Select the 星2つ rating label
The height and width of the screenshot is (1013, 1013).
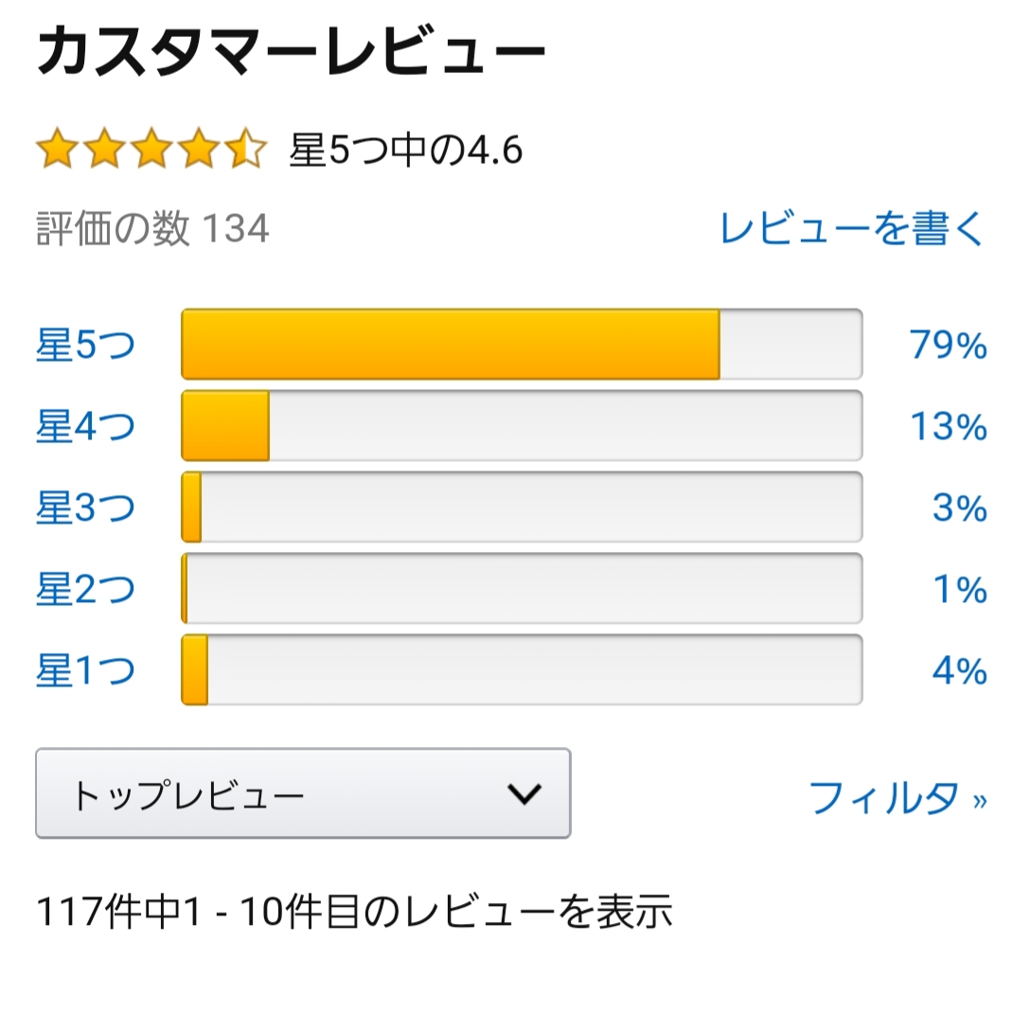point(85,589)
